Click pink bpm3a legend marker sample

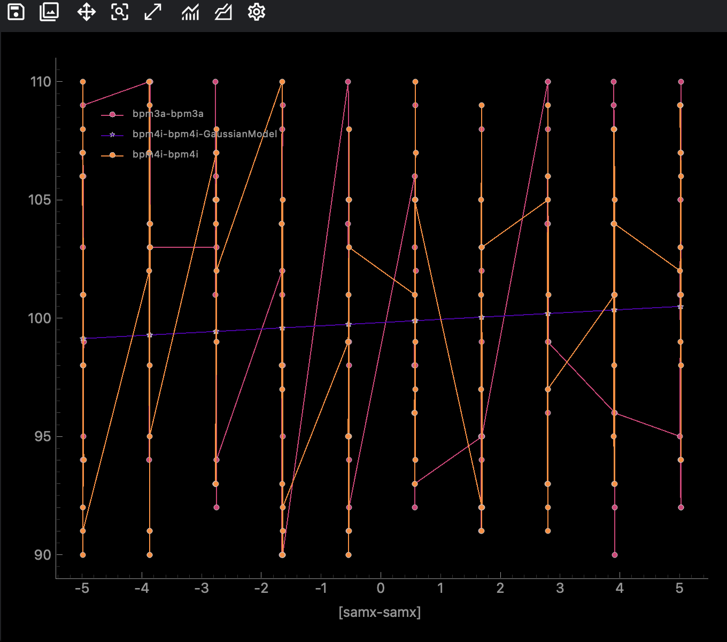coord(112,114)
